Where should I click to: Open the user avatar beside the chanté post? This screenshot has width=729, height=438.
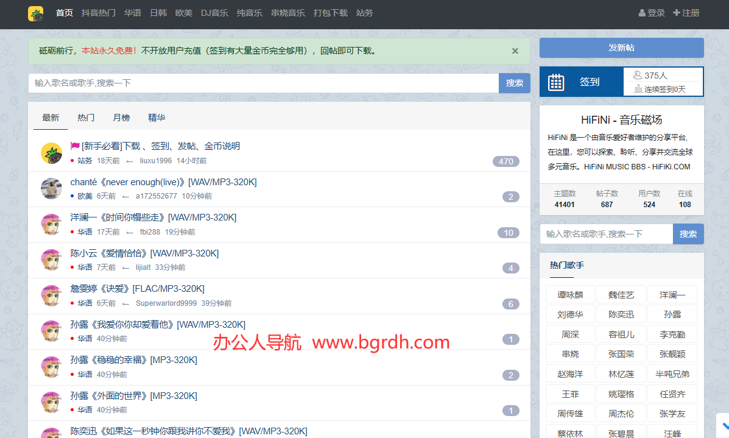pos(51,188)
